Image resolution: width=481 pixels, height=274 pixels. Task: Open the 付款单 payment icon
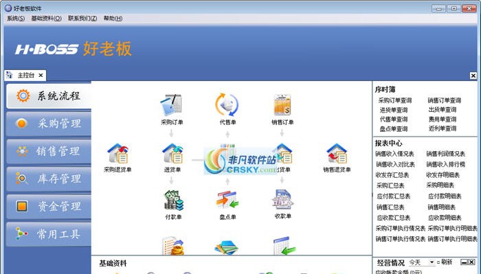click(174, 201)
